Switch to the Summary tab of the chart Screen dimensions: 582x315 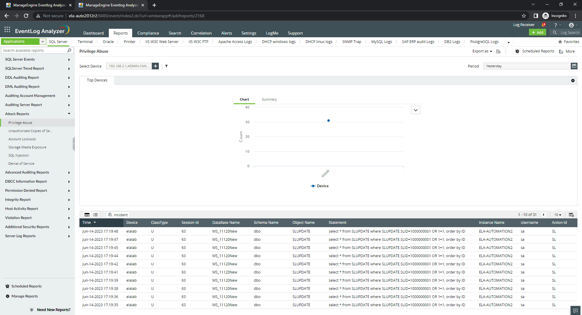coord(269,99)
